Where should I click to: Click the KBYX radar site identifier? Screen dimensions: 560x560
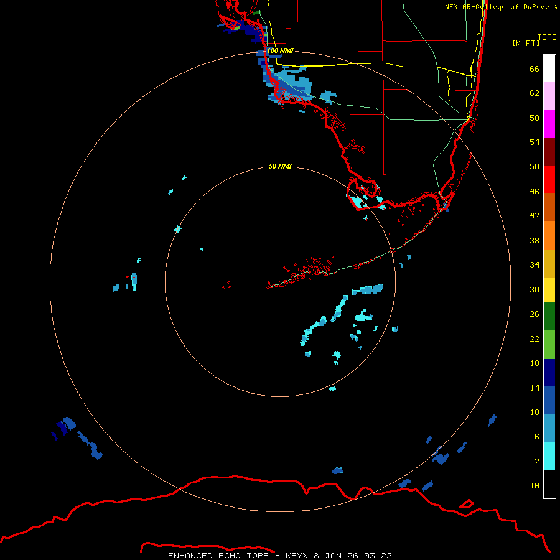click(296, 556)
